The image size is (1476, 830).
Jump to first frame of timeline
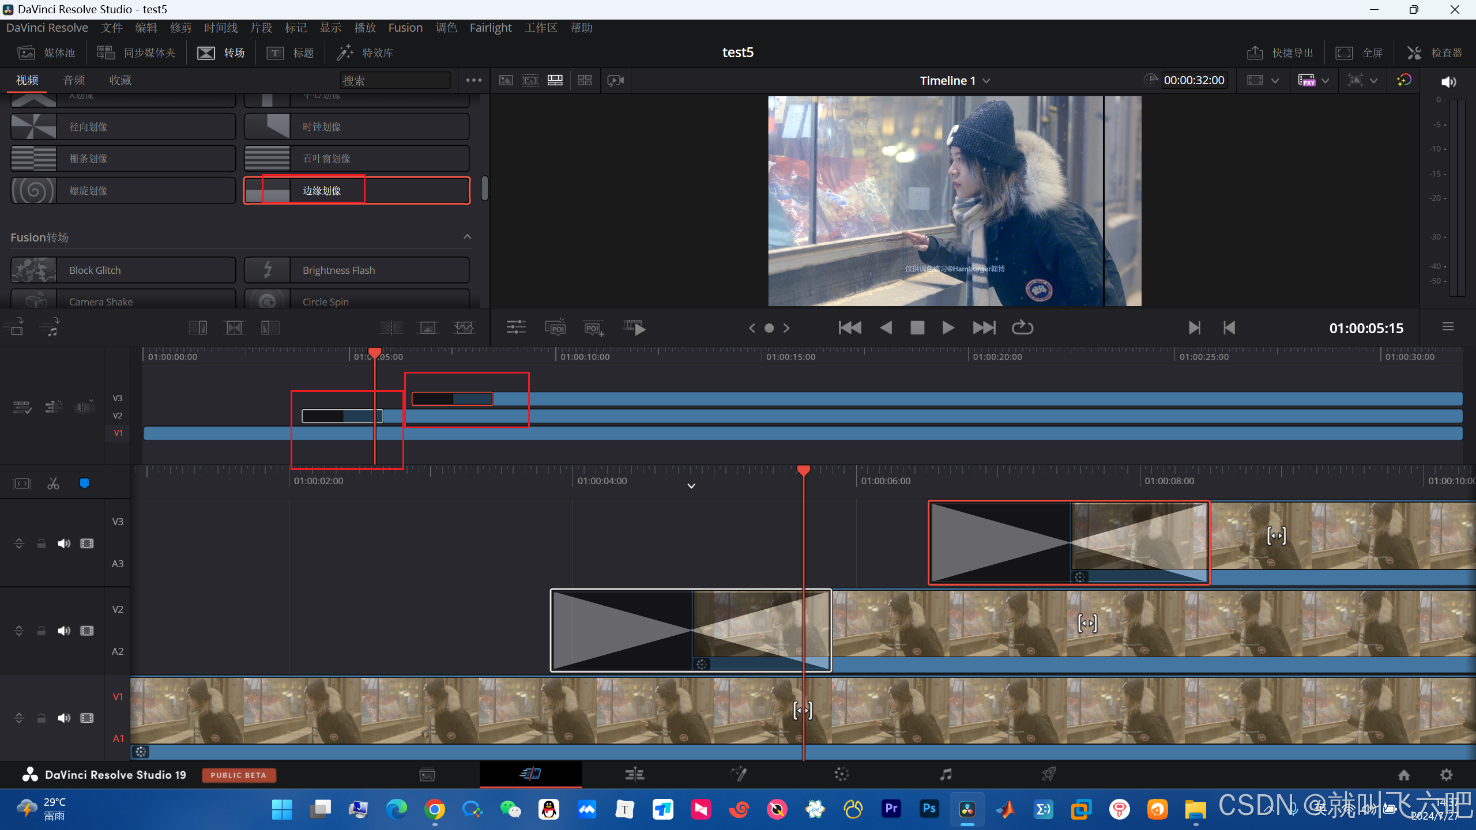click(850, 328)
